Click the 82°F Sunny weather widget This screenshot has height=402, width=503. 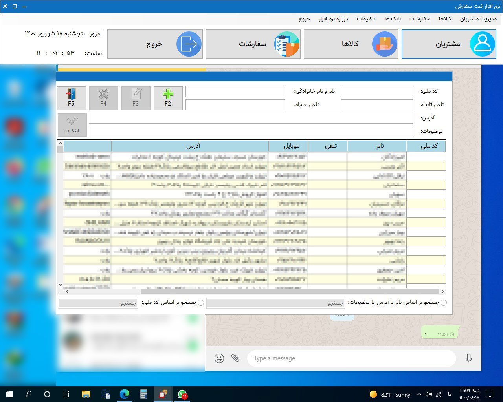click(390, 394)
